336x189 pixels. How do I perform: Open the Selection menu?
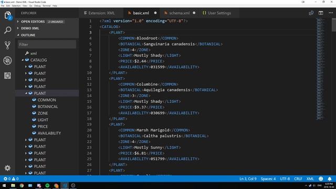coord(16,6)
